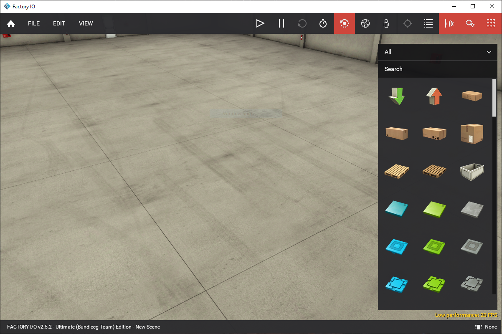
Task: Open the VIEW menu
Action: point(86,23)
